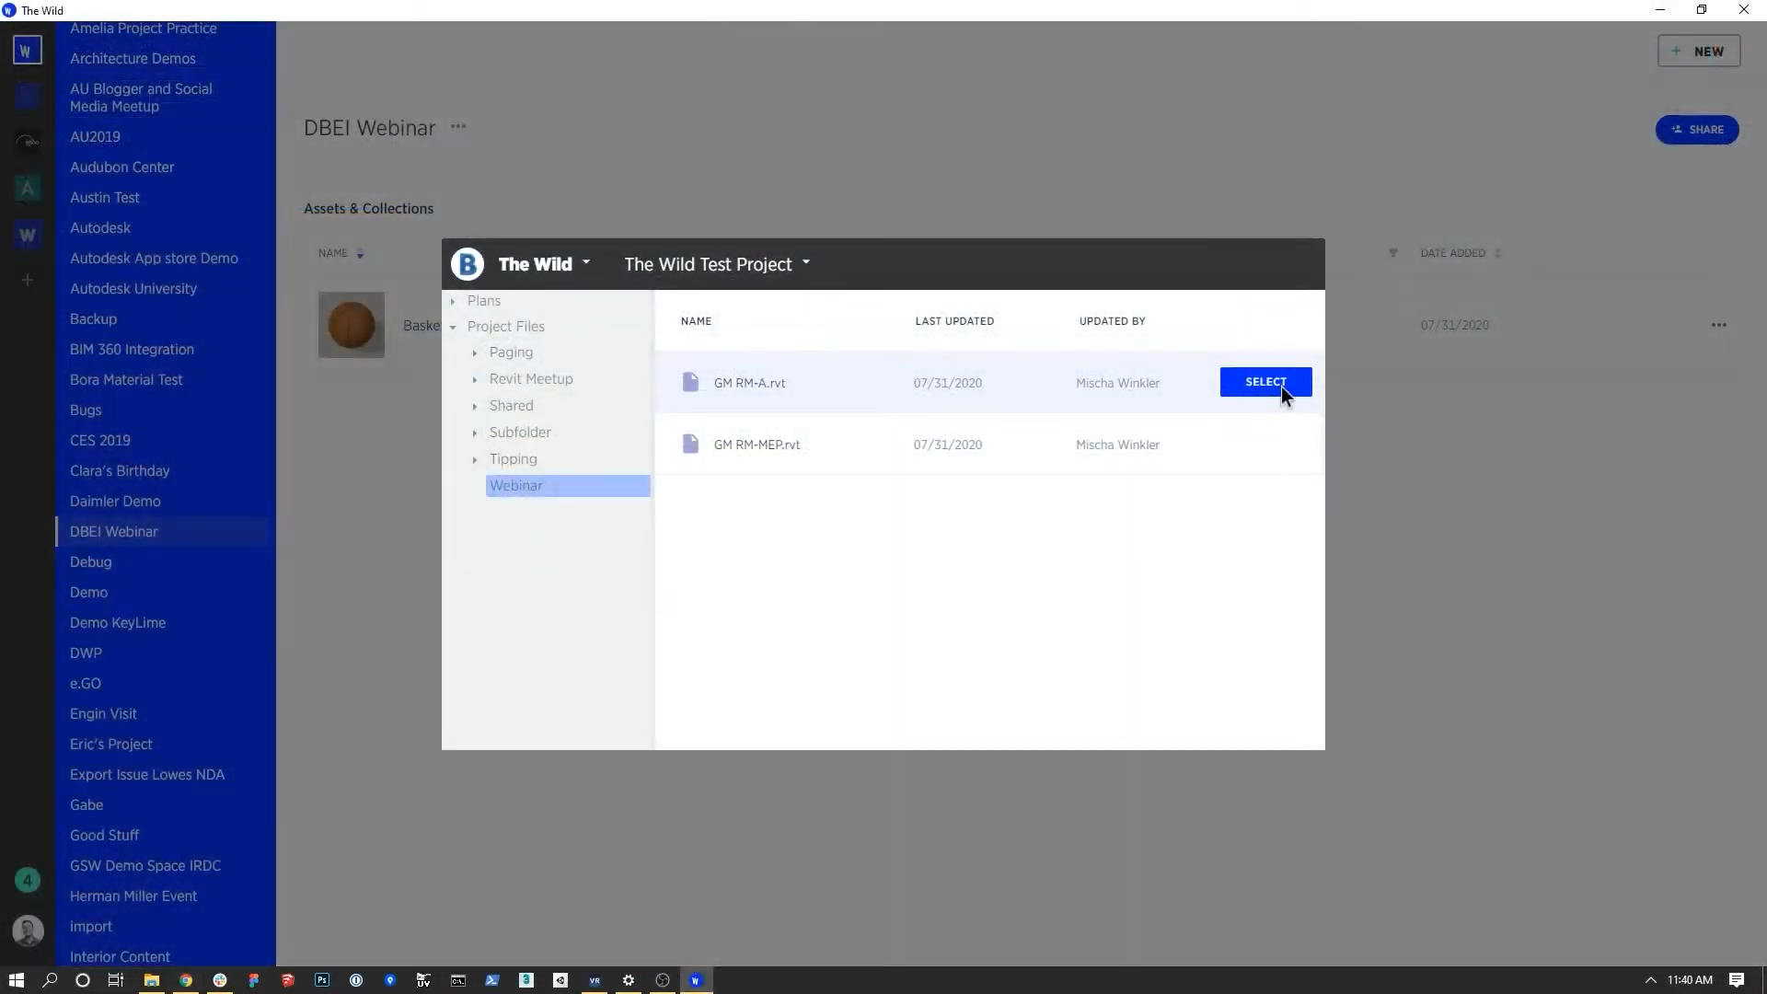The width and height of the screenshot is (1767, 994).
Task: Collapse the Project Files folder
Action: point(453,327)
